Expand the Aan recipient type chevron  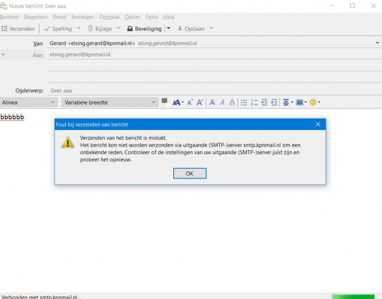point(3,54)
